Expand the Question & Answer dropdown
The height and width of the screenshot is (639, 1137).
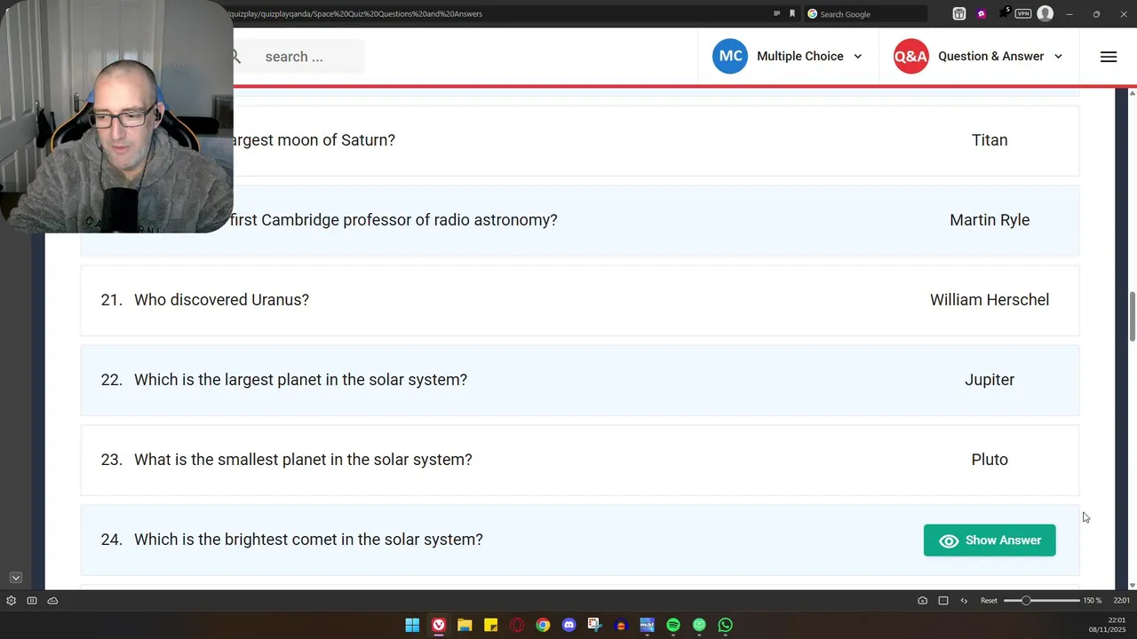pyautogui.click(x=1057, y=57)
